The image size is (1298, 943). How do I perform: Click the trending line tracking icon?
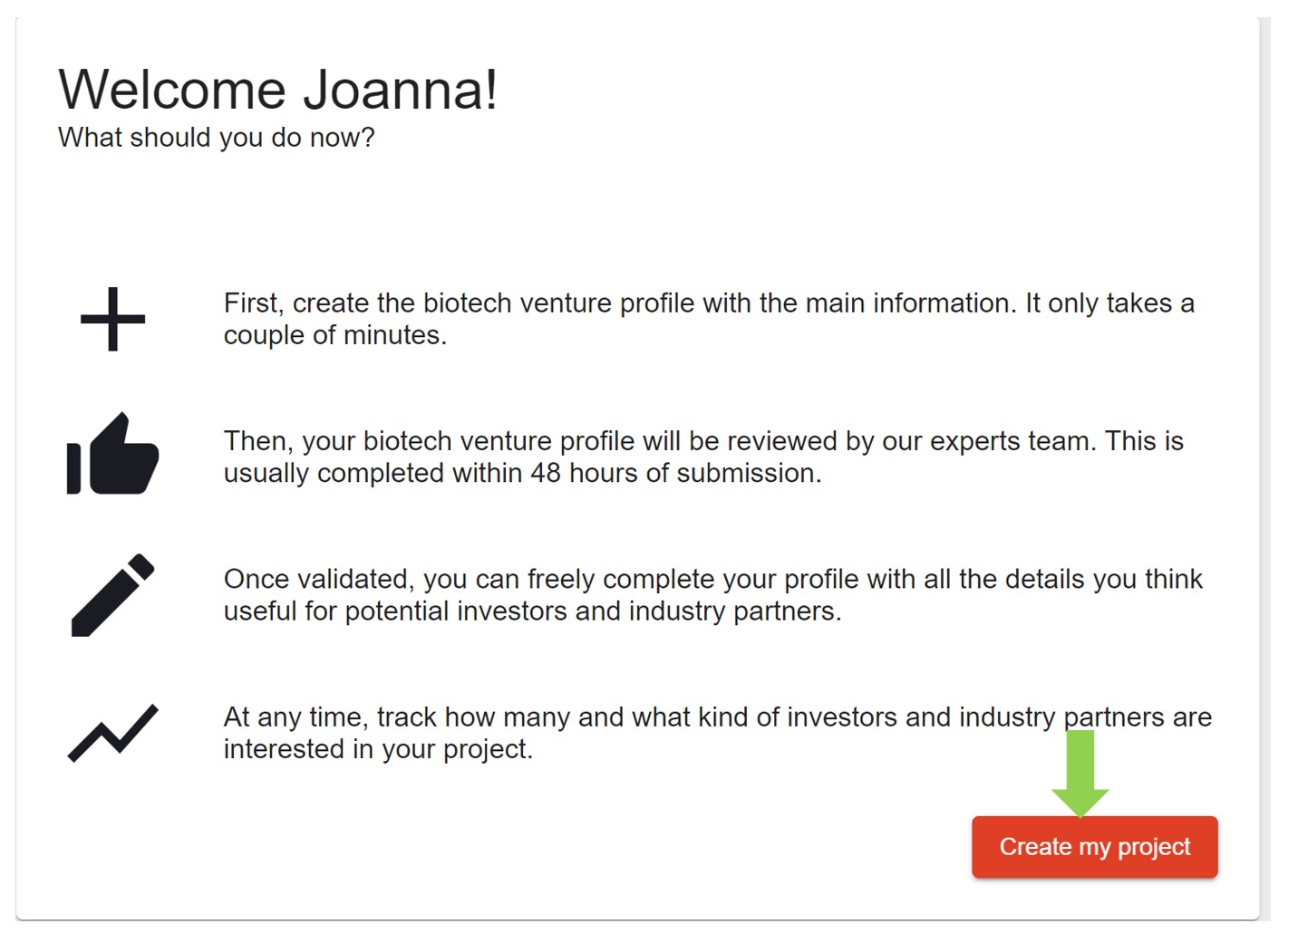pos(112,733)
